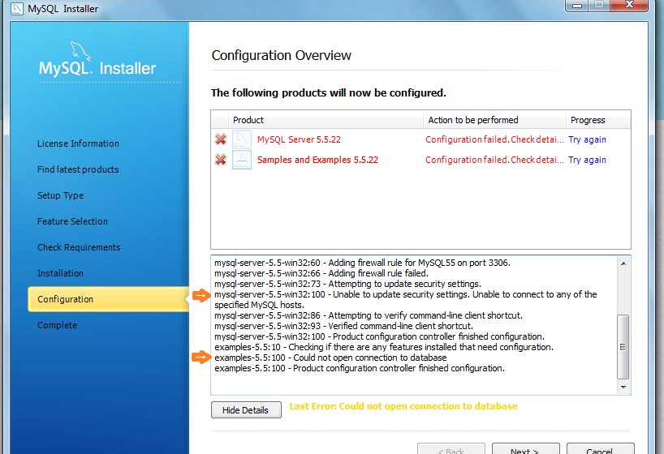Screen dimensions: 664x454
Task: Open the License Information step
Action: (78, 143)
